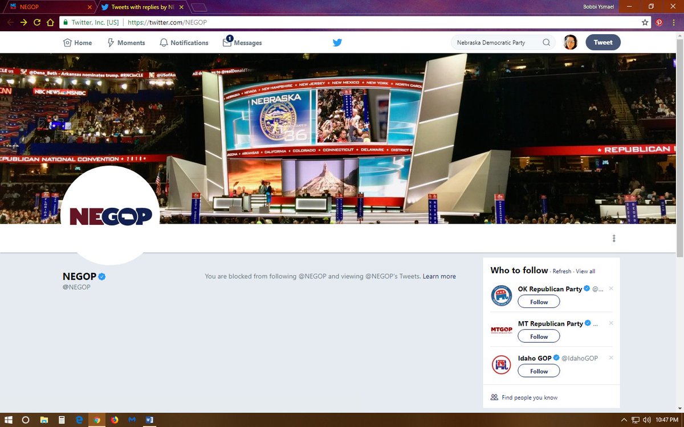684x427 pixels.
Task: Click the search magnifier icon
Action: [546, 43]
